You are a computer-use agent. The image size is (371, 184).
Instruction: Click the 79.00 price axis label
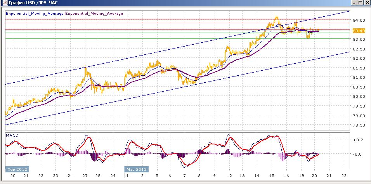[359, 116]
